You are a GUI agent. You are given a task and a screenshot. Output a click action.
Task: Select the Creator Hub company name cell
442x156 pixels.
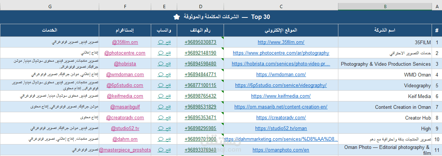385,117
